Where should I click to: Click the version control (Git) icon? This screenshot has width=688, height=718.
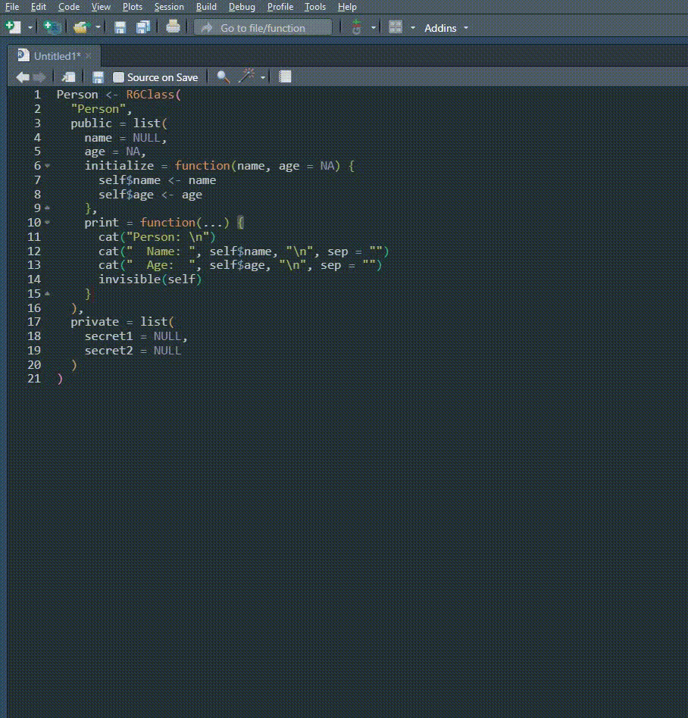click(356, 27)
